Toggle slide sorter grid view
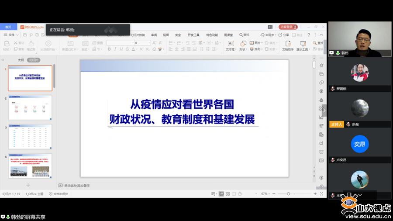This screenshot has height=221, width=393. tap(228, 193)
